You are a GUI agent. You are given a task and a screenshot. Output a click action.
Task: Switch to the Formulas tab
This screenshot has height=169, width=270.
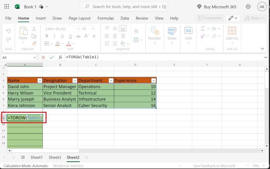(x=106, y=18)
